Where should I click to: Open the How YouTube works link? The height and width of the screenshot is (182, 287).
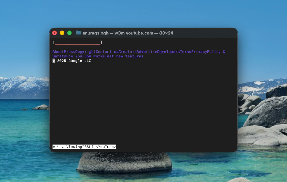pos(86,56)
